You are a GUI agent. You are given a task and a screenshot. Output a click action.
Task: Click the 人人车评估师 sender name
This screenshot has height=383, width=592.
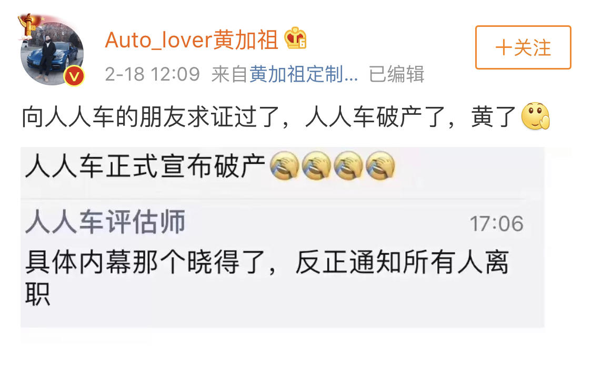(105, 222)
